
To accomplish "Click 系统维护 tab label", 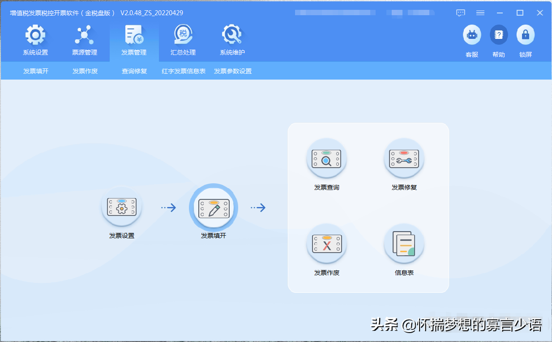I will pos(232,52).
